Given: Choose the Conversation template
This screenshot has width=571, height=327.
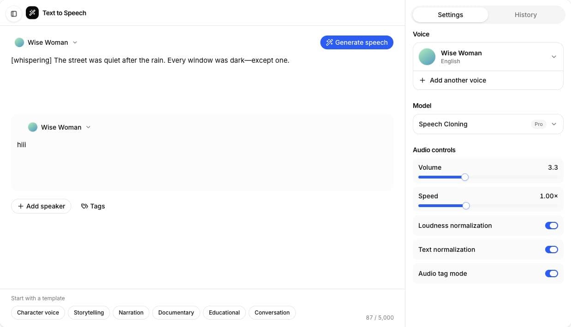Looking at the screenshot, I should tap(272, 313).
